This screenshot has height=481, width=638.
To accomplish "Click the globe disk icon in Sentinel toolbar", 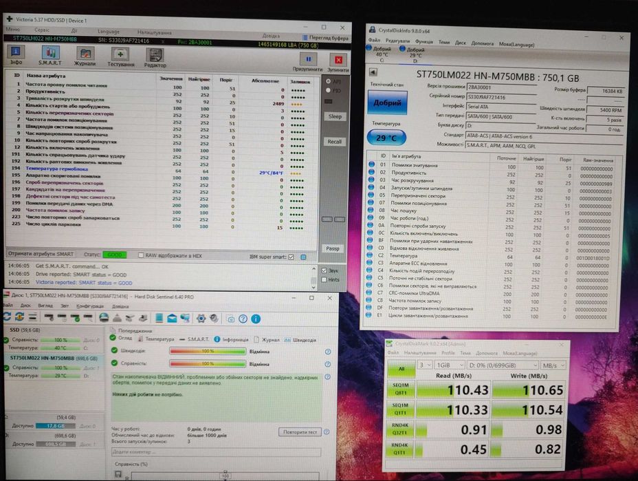I will point(104,317).
